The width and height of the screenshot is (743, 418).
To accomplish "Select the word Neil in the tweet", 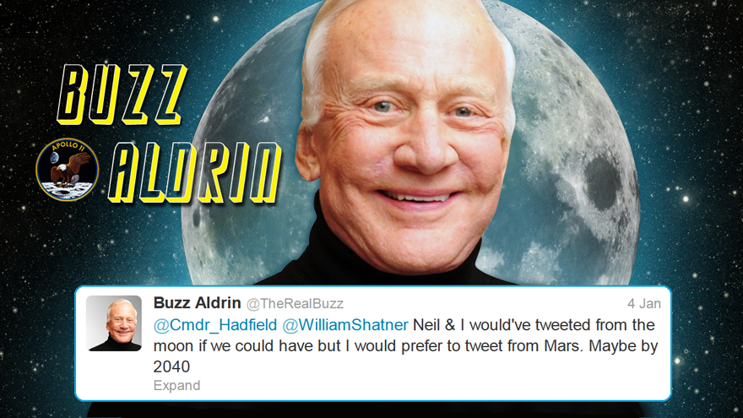I will [426, 325].
